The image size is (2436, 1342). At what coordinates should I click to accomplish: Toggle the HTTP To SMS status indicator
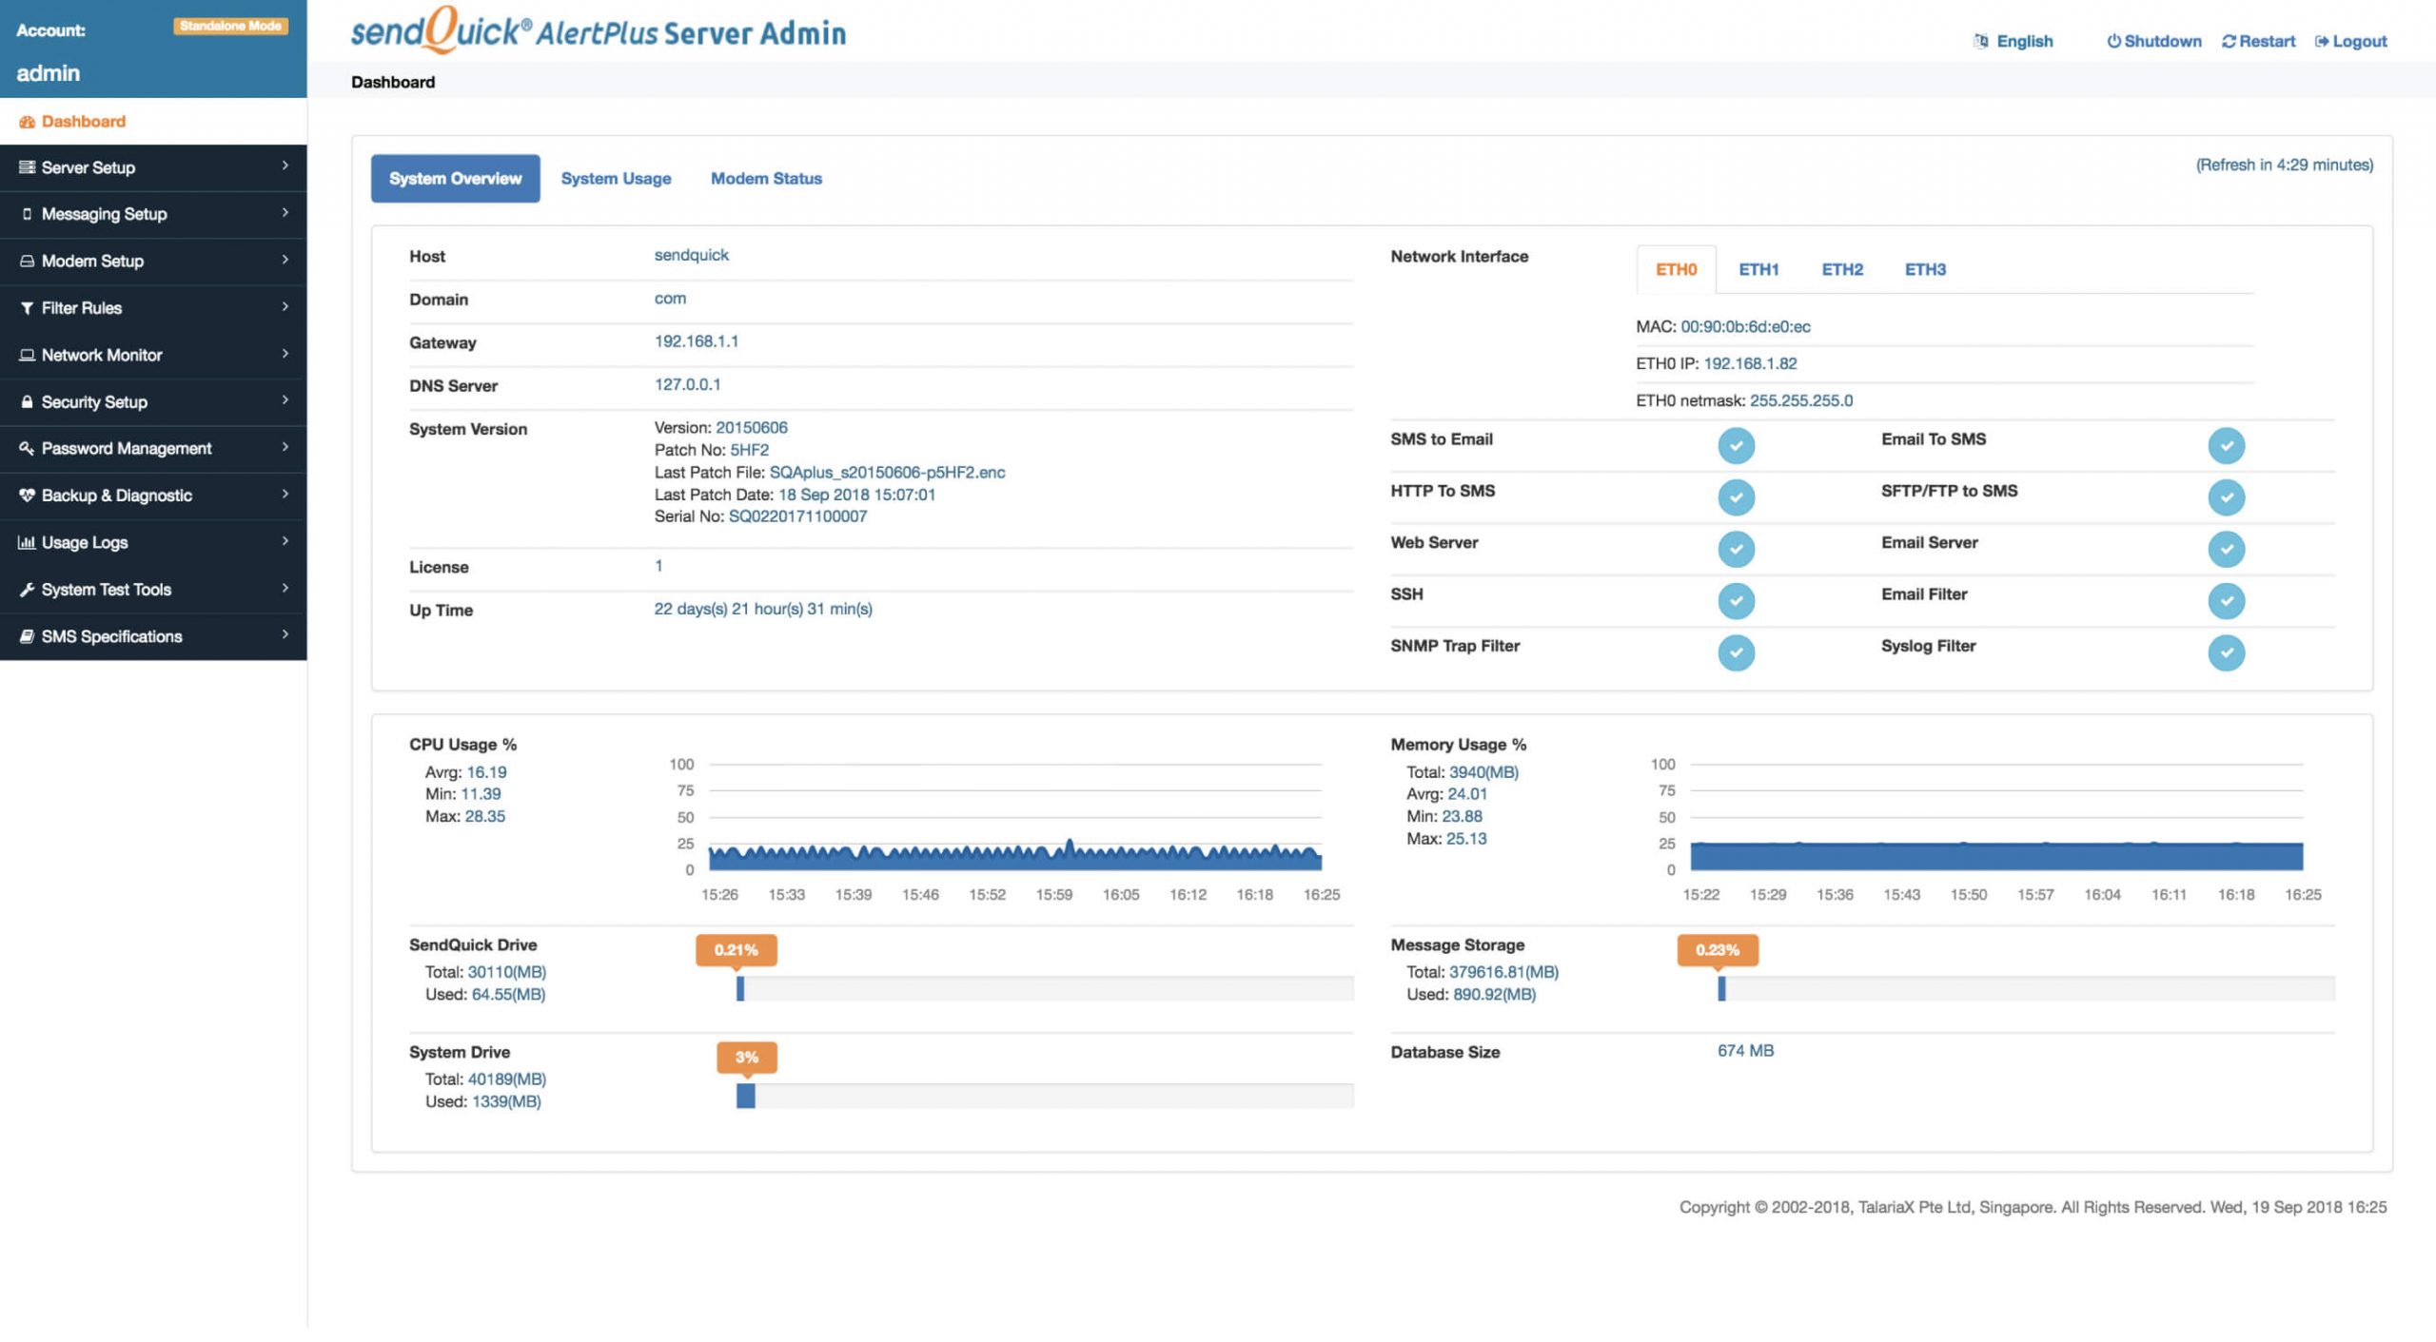(1737, 496)
